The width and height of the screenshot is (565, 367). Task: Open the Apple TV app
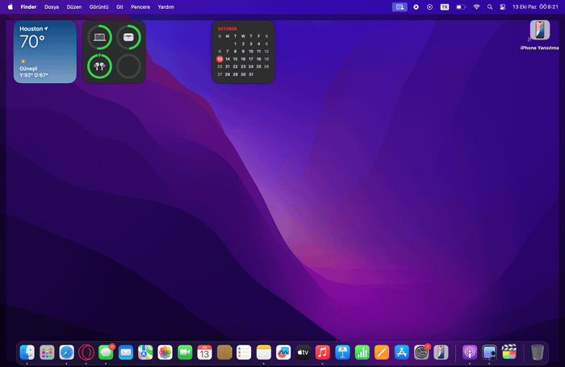pyautogui.click(x=303, y=352)
